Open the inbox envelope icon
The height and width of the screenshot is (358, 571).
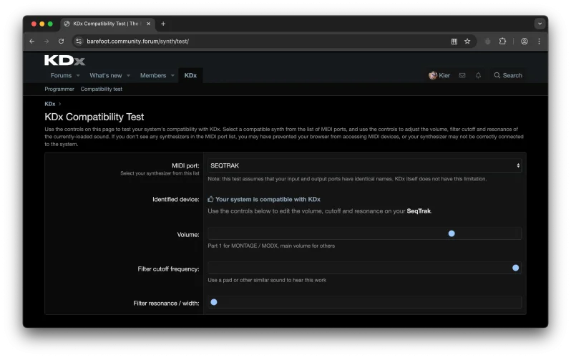[462, 75]
